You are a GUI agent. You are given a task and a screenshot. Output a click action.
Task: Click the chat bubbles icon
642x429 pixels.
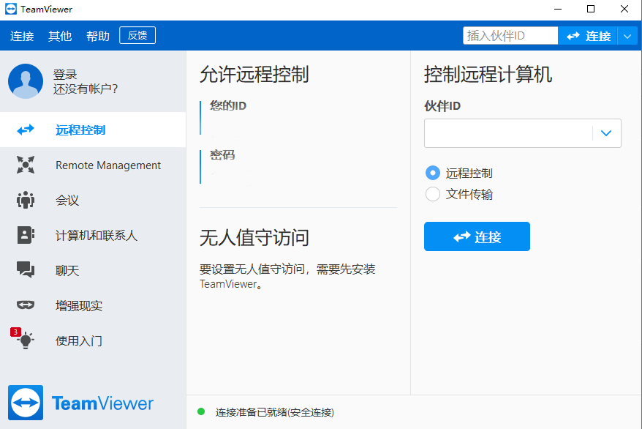(26, 269)
